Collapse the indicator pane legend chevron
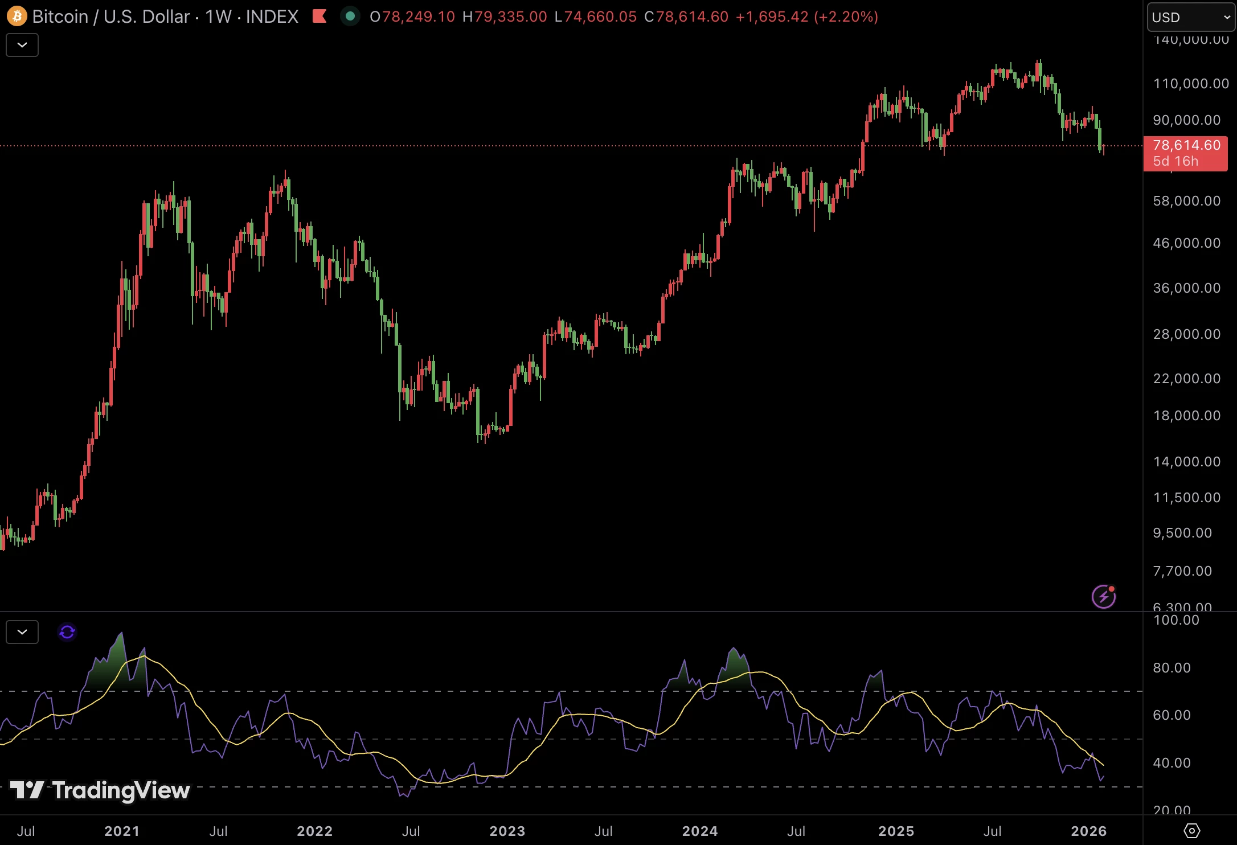 [22, 632]
